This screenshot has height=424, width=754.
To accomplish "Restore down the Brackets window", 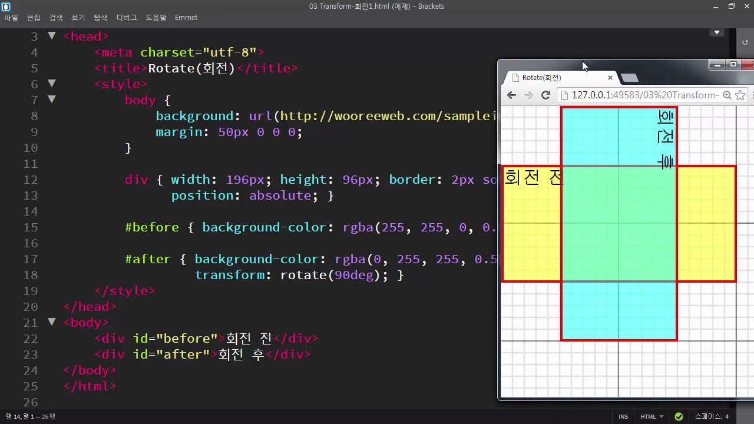I will click(x=732, y=6).
